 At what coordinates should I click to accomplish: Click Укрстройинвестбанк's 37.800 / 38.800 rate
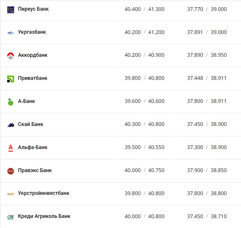point(207,193)
